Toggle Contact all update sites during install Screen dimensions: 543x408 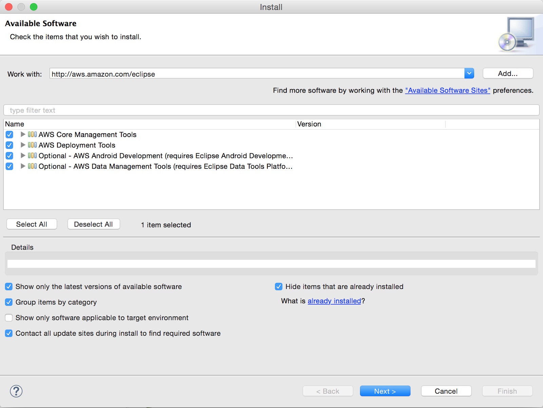click(8, 333)
